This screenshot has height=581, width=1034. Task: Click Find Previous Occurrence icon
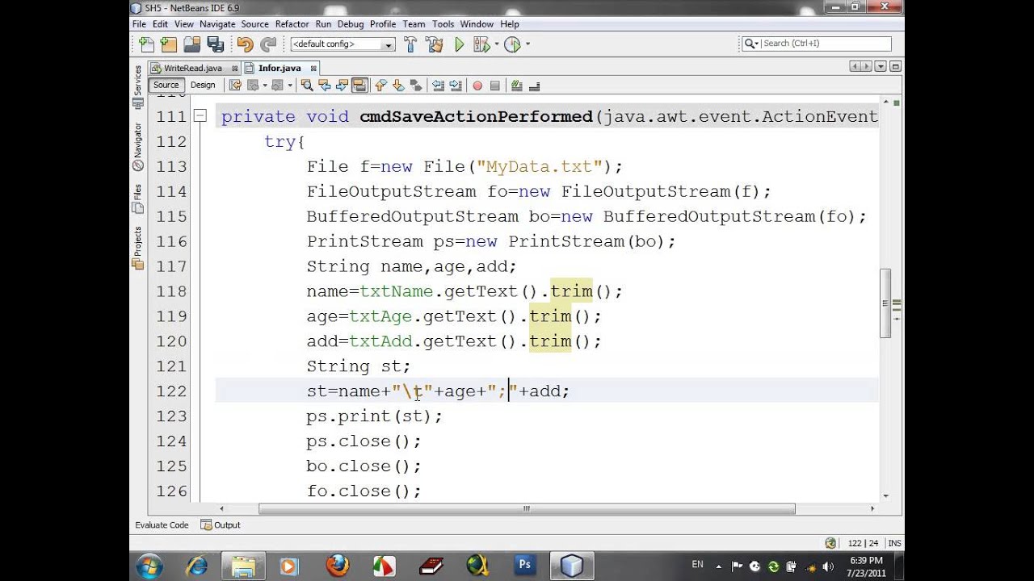pyautogui.click(x=325, y=85)
